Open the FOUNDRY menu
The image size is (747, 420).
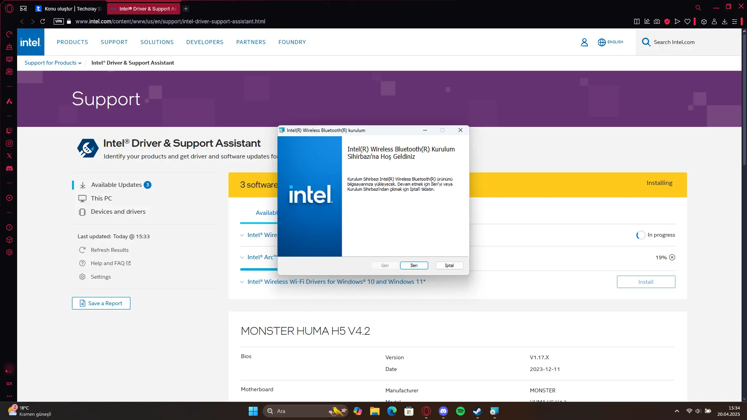pyautogui.click(x=292, y=42)
